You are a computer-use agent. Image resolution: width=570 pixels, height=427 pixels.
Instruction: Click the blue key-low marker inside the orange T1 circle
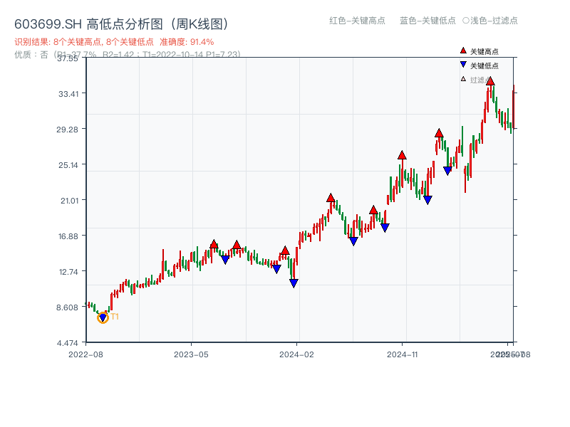point(103,317)
